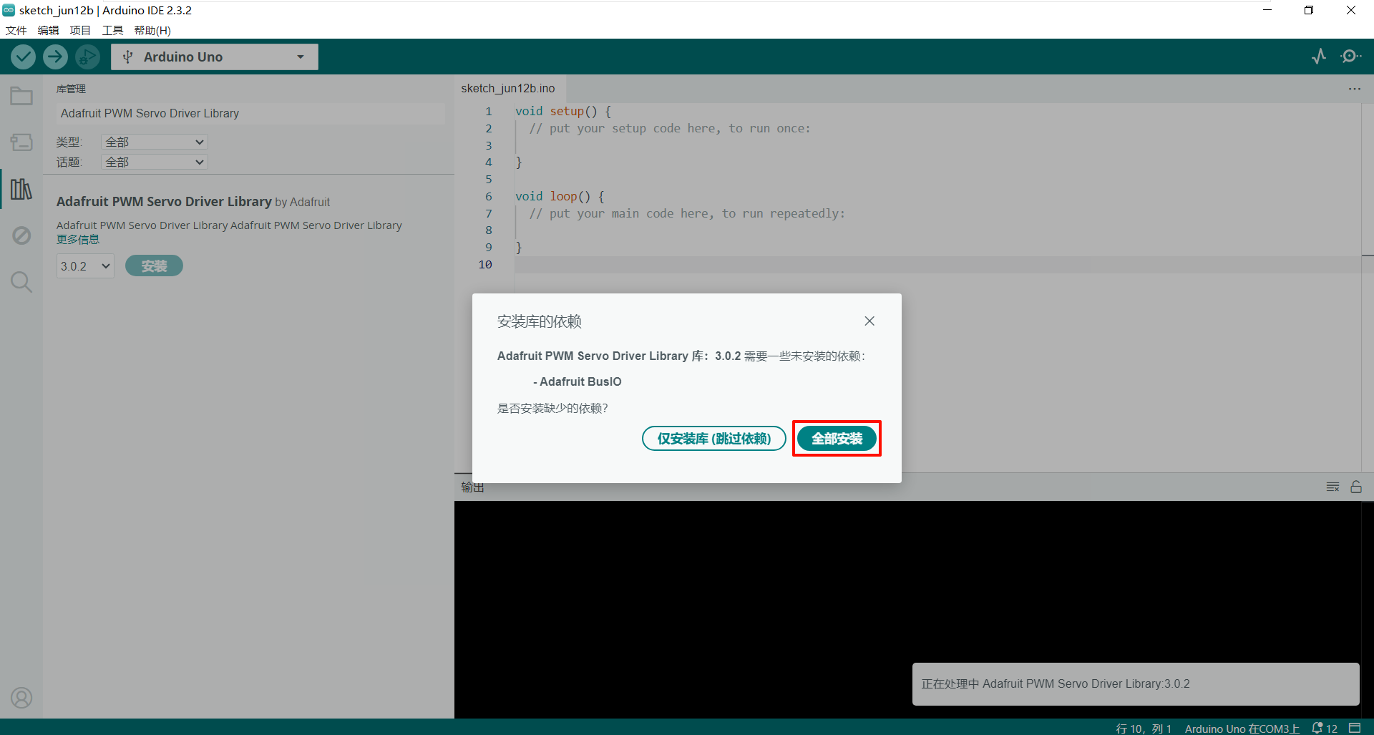The width and height of the screenshot is (1374, 735).
Task: Click the library search input field
Action: pyautogui.click(x=250, y=114)
